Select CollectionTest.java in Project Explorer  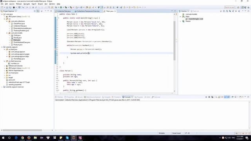pos(20,26)
